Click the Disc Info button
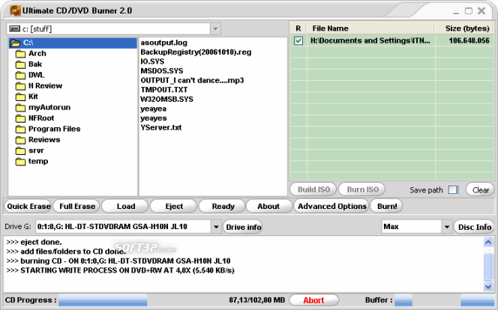Viewport: 498px width, 310px height. 475,227
